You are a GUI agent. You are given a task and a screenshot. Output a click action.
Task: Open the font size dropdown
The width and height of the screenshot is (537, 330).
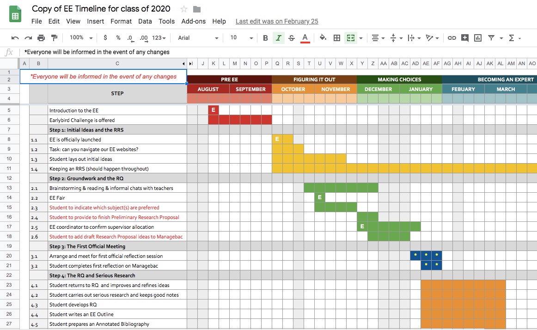(x=241, y=38)
